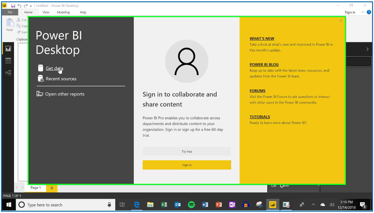Open Word from the taskbar
The image size is (374, 213).
pyautogui.click(x=205, y=205)
